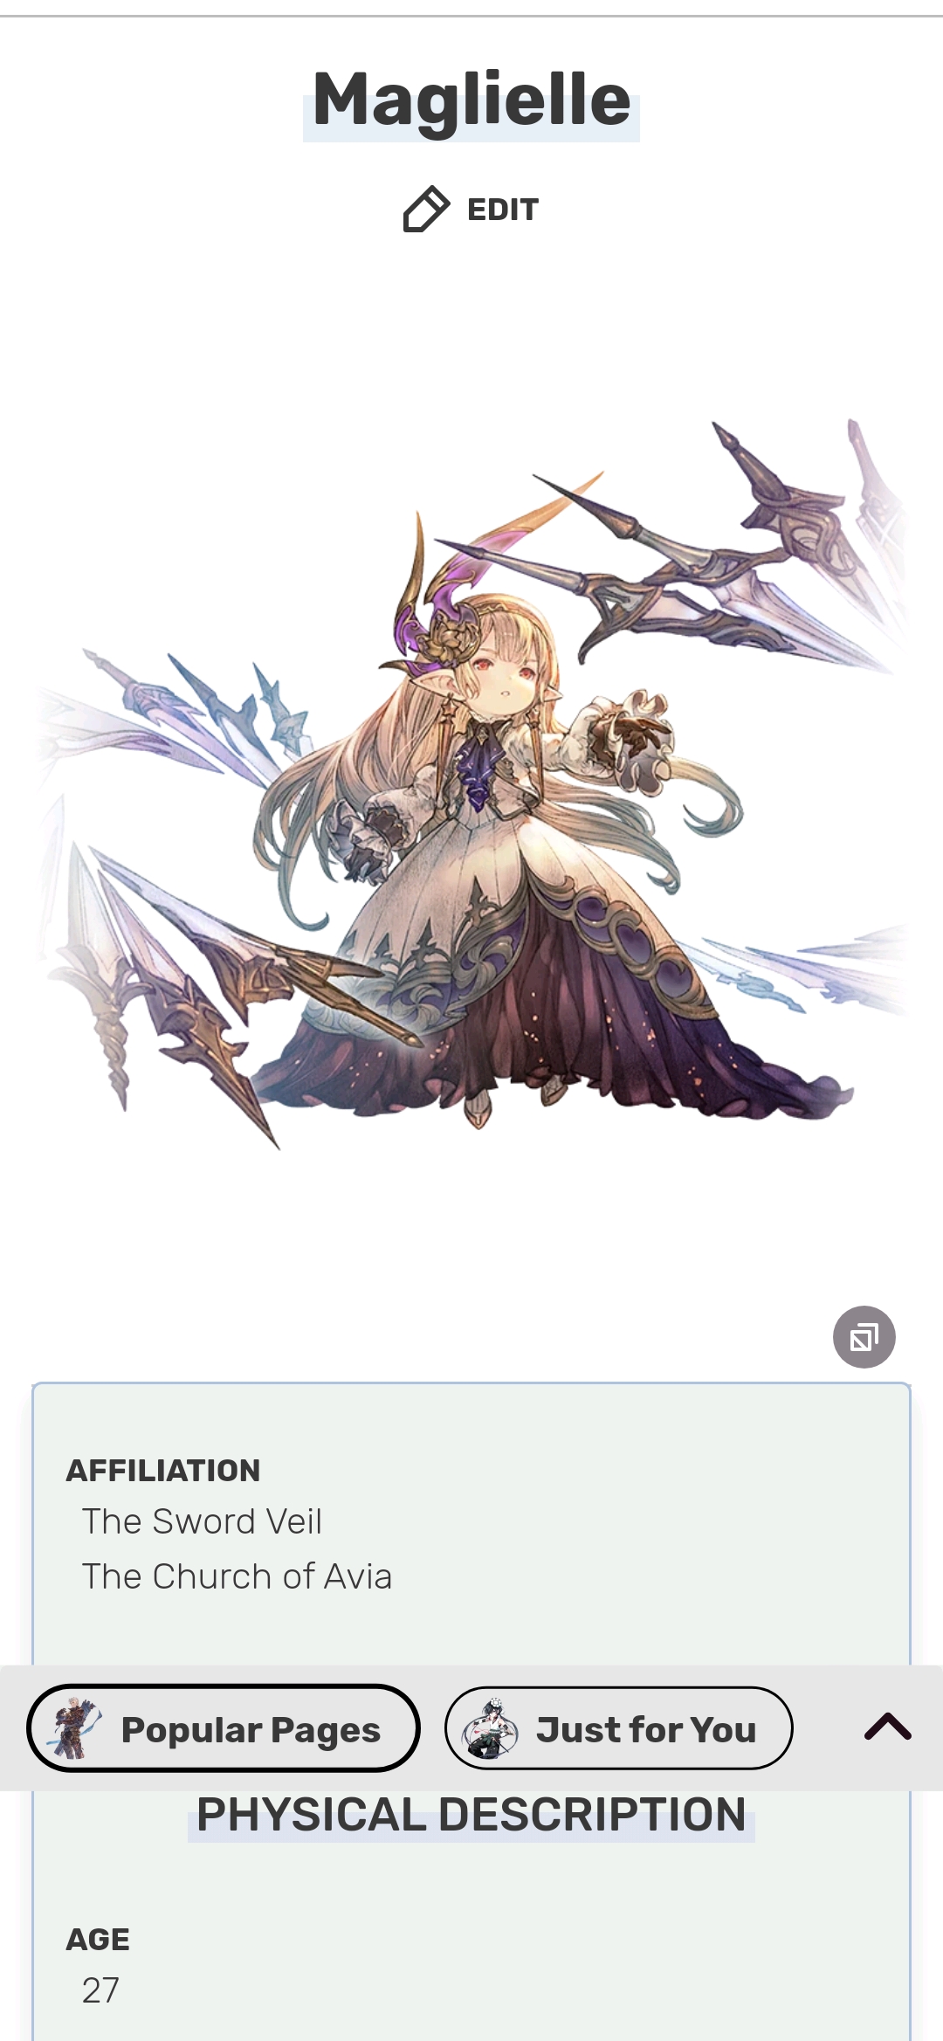Tap the Just for You character thumbnail
Screen dimensions: 943x2041
(490, 1728)
